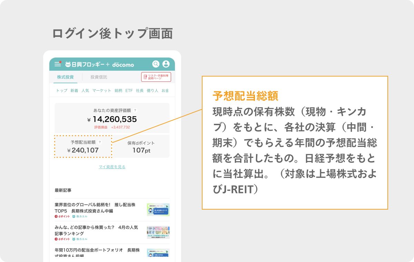This screenshot has height=262, width=414.
Task: Open リスク・手数料等説明ページ button
Action: click(156, 77)
